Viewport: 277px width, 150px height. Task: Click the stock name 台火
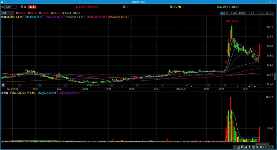click(x=23, y=7)
